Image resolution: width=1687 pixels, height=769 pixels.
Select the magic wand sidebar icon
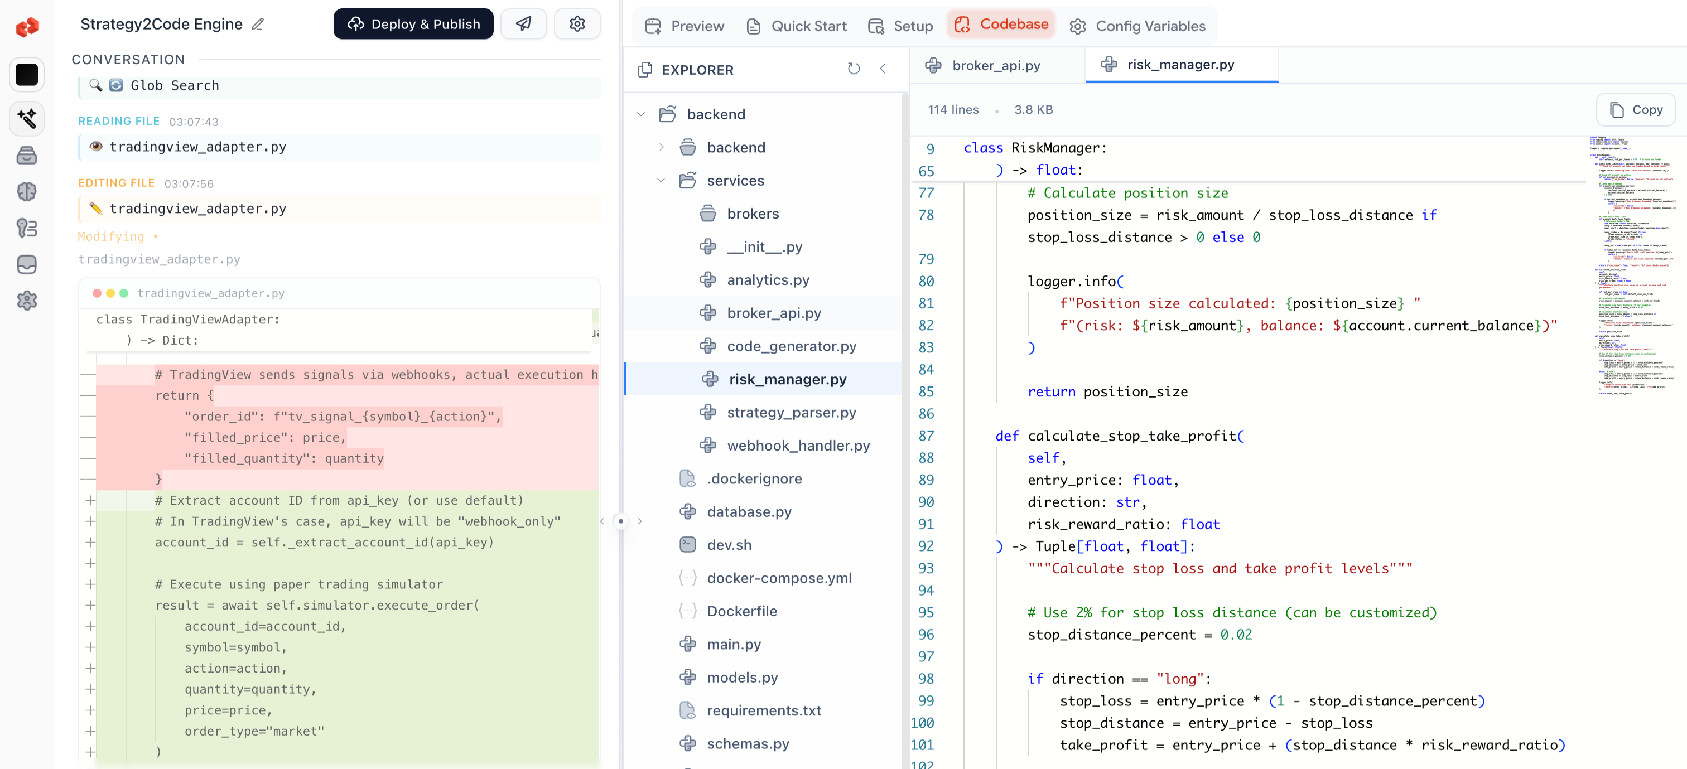(27, 118)
